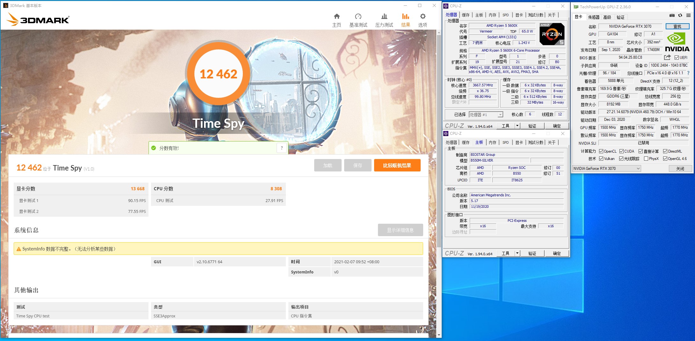The height and width of the screenshot is (341, 695).
Task: Click the BIOS share/export icon in GPU-Z
Action: point(667,57)
